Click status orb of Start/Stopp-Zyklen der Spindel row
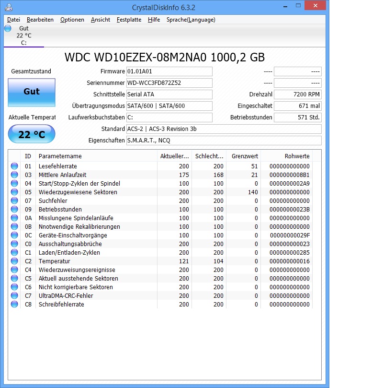Screen dimensions: 383x388 tap(14, 183)
